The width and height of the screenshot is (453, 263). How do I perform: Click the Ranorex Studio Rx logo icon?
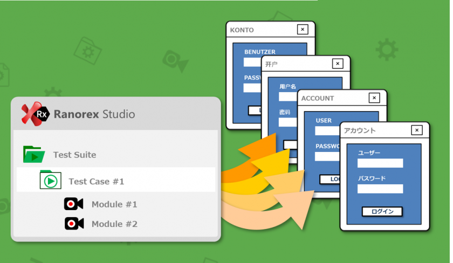36,114
